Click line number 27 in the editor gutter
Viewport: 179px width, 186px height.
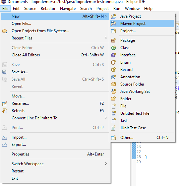click(139, 152)
